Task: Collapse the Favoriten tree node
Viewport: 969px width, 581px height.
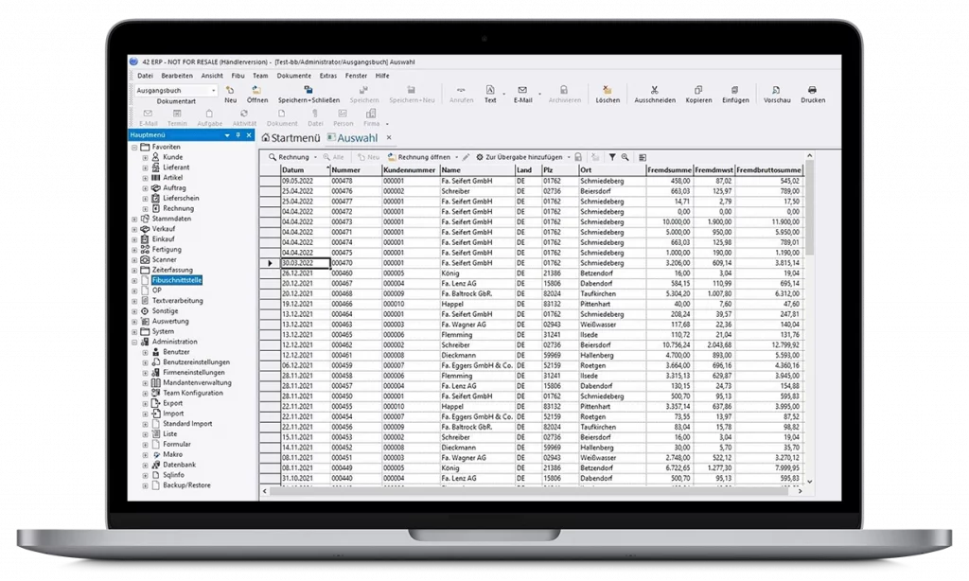Action: pyautogui.click(x=134, y=147)
